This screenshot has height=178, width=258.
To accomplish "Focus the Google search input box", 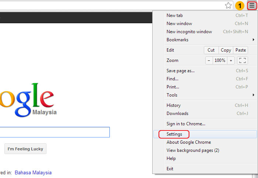I will (55, 132).
